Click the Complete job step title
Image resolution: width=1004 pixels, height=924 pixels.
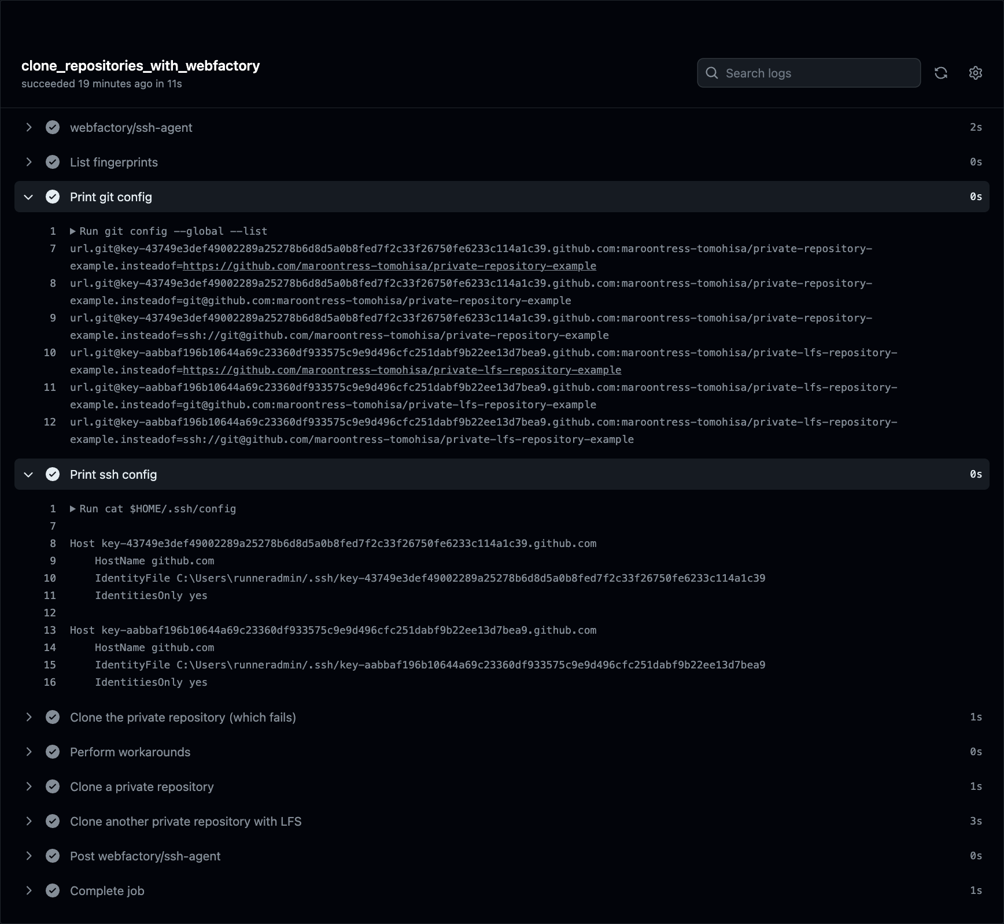pyautogui.click(x=107, y=890)
